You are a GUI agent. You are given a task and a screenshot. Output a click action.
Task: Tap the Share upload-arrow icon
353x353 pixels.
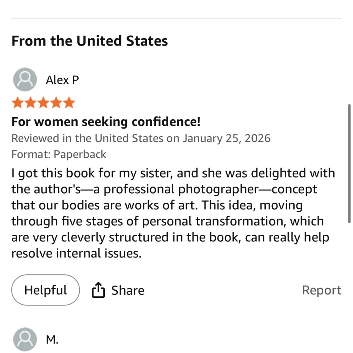(98, 290)
